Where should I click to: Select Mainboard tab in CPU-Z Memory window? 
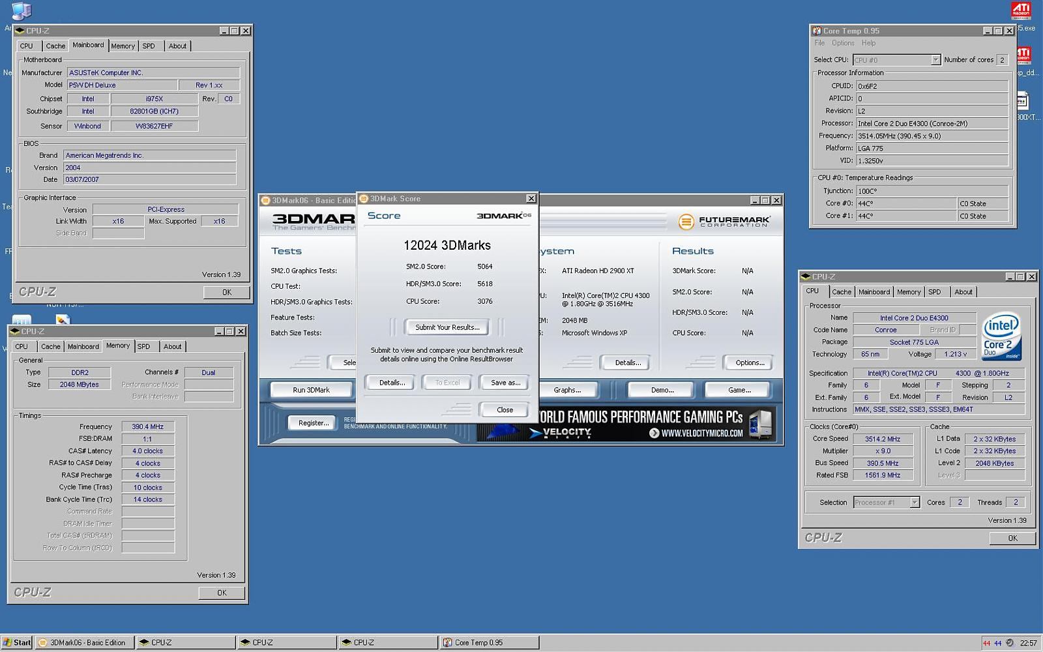pyautogui.click(x=83, y=347)
